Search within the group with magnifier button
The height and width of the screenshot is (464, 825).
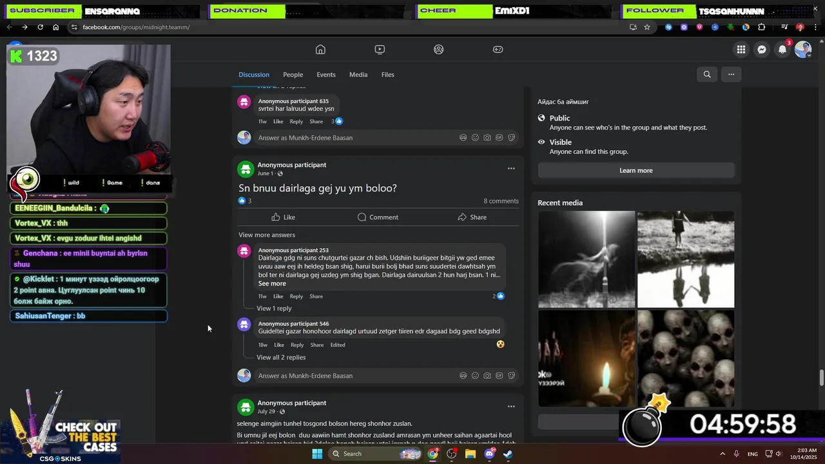pos(707,74)
